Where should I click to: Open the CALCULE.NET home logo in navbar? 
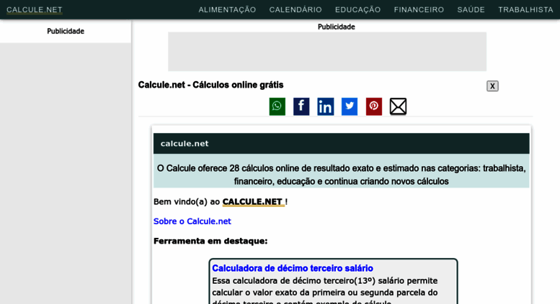[x=35, y=9]
